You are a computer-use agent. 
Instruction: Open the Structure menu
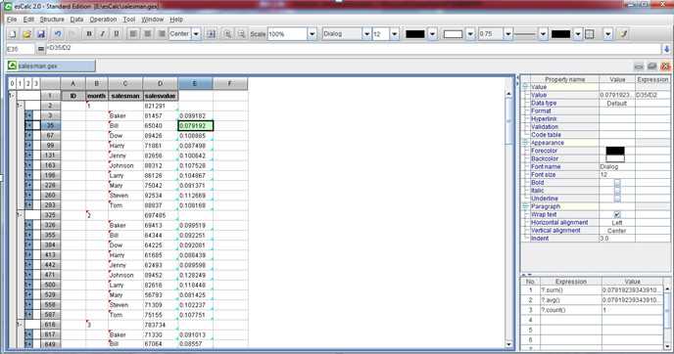(52, 20)
